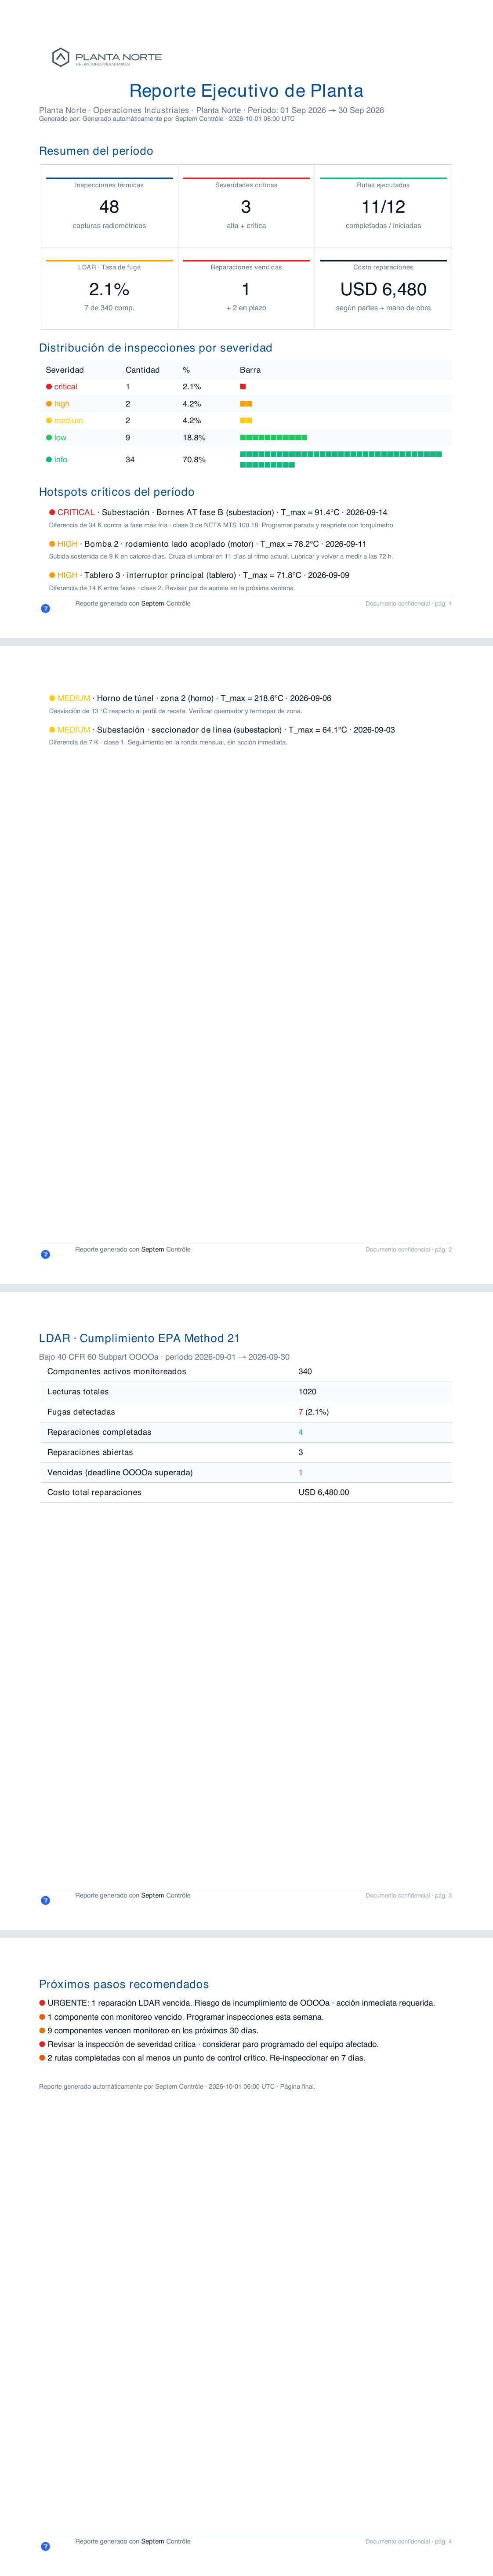Click the 'Costo total reparaciones' value USD 6,480.00
The width and height of the screenshot is (493, 2576).
(x=324, y=1492)
